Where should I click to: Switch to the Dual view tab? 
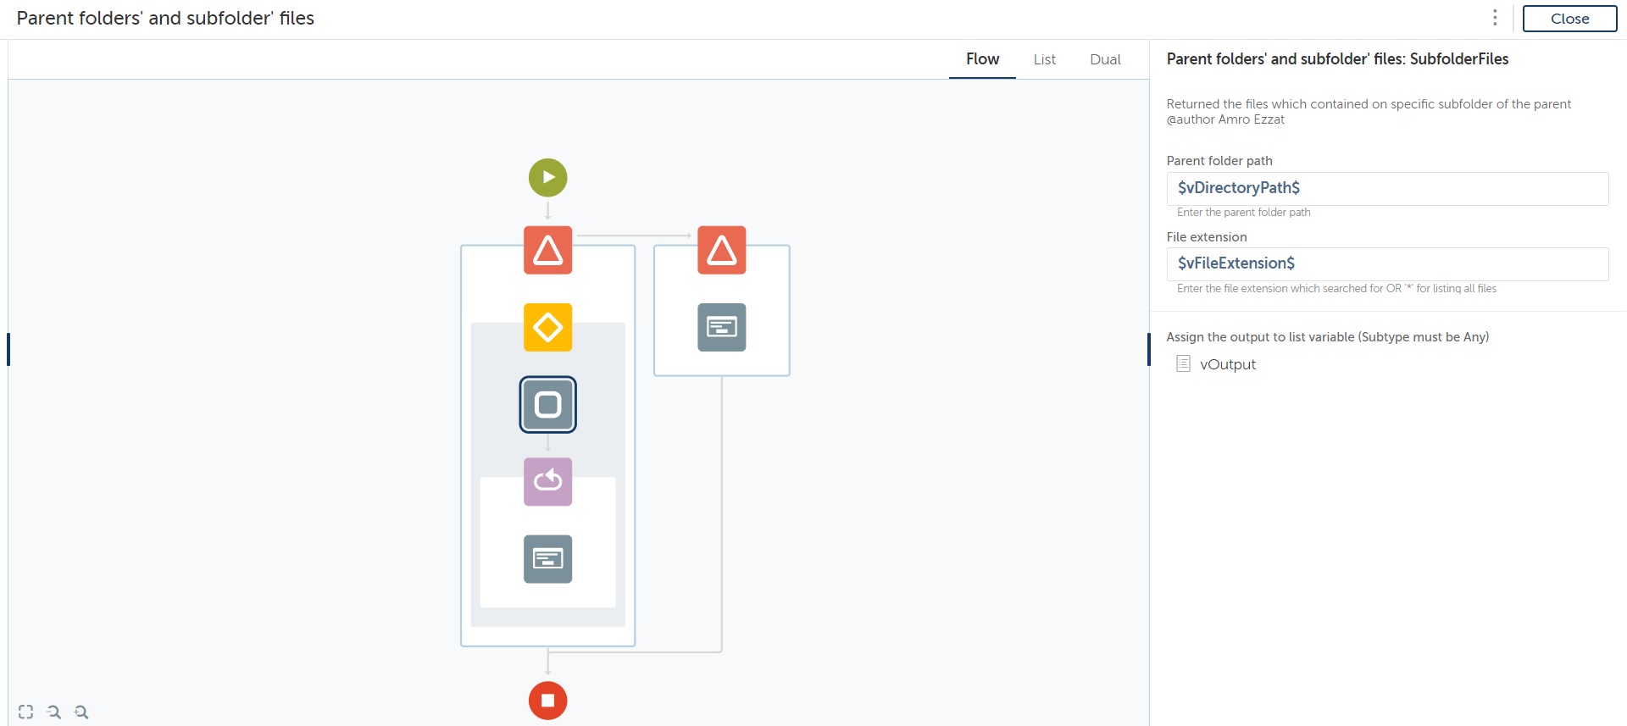tap(1105, 59)
